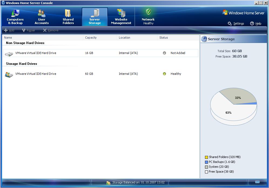This screenshot has width=269, height=188.
Task: Click the Storage Balanced status bar icon
Action: (x=108, y=183)
